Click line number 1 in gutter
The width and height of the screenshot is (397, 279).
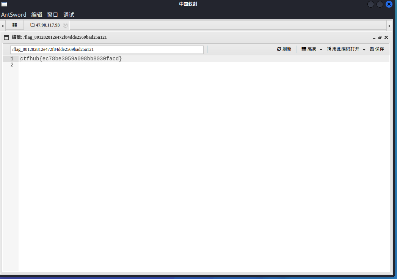[12, 59]
